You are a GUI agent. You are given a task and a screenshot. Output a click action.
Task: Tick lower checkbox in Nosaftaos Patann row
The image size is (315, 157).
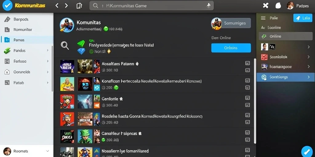tap(248, 70)
